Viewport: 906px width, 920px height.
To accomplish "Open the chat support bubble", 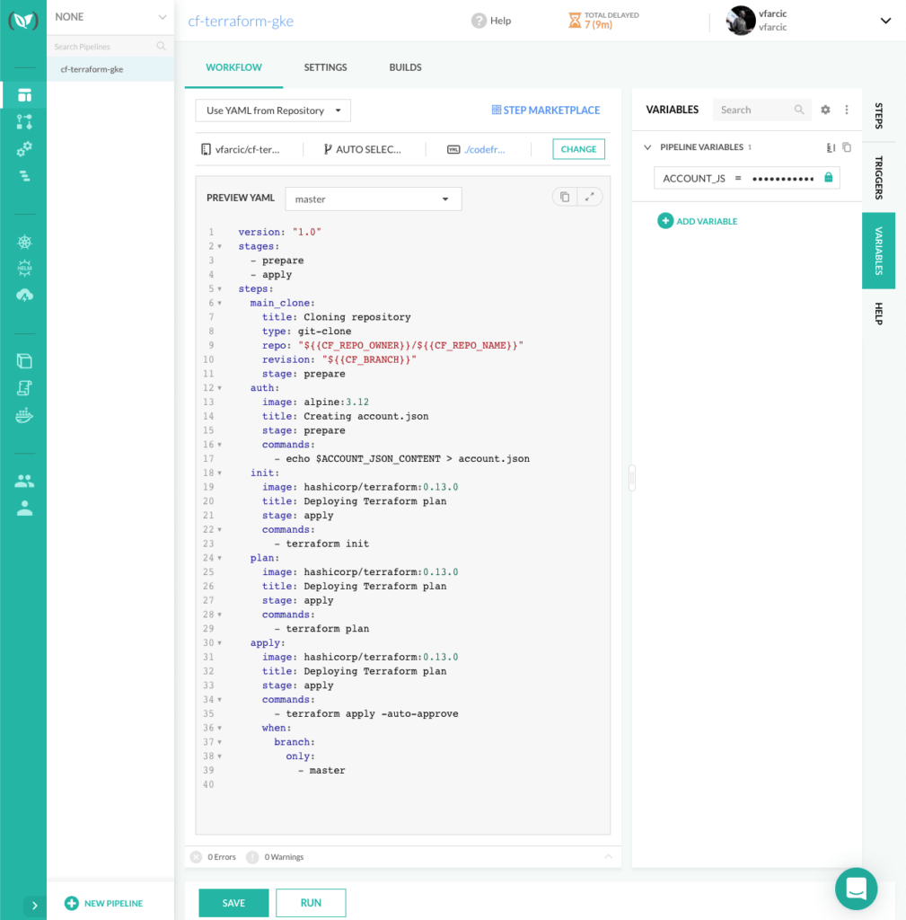I will 855,889.
